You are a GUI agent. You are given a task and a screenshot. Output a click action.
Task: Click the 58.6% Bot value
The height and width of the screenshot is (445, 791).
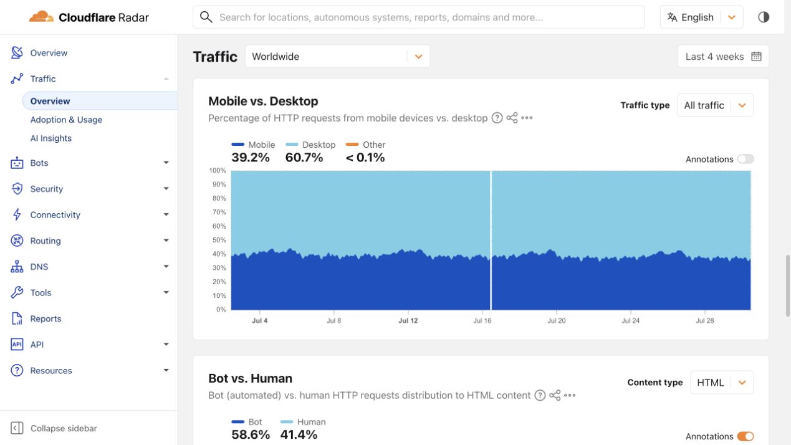251,434
